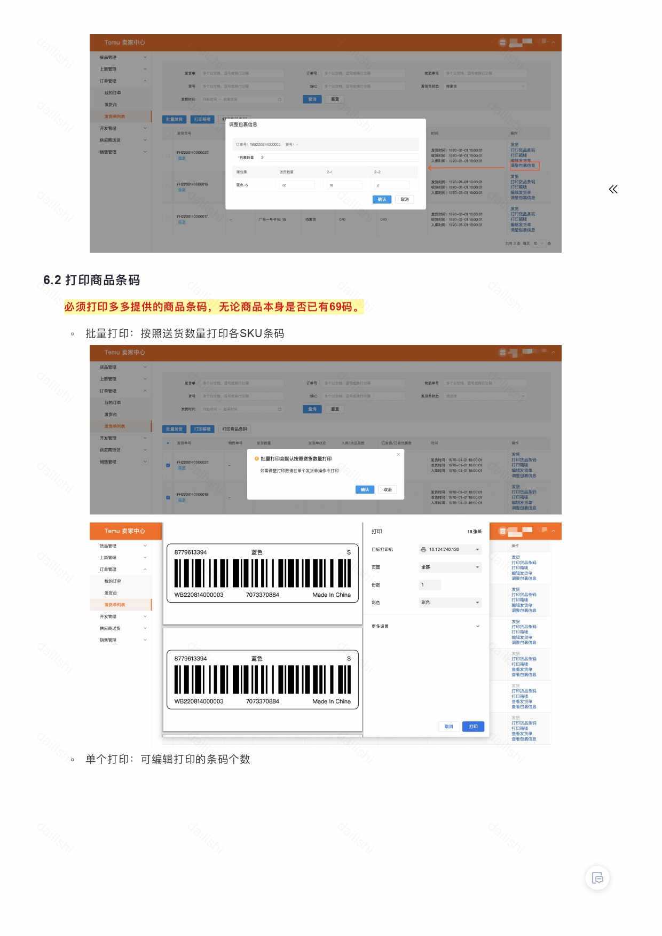The height and width of the screenshot is (936, 662).
Task: Expand 货品管理 in the print preview screenshot sidebar
Action: click(x=123, y=546)
